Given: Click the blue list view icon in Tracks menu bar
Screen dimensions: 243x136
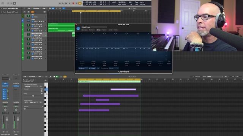Looking at the screenshot, I should point(53,8).
